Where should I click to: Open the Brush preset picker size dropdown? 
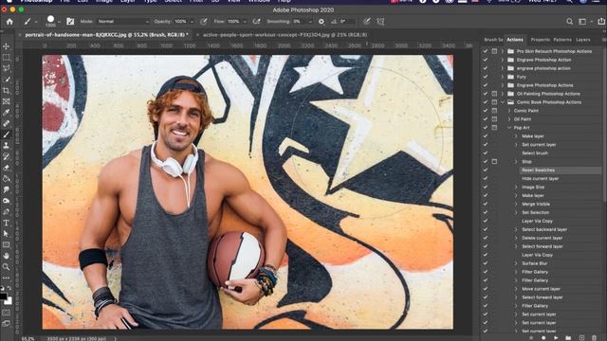(59, 22)
